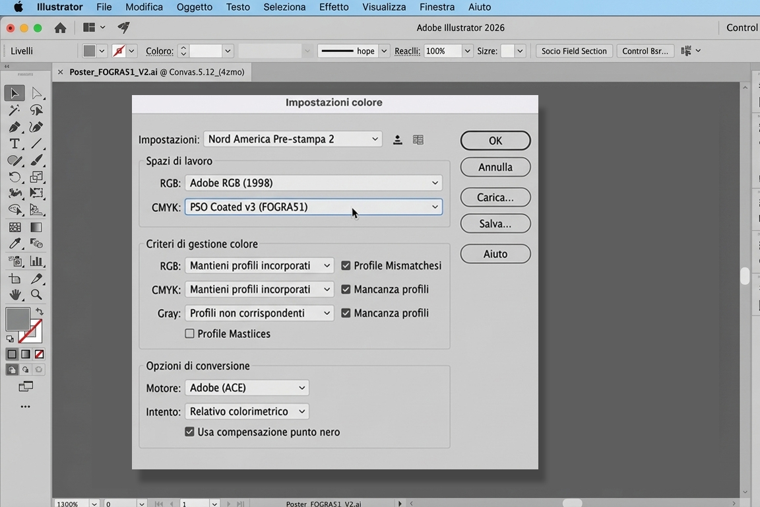Click the settings table icon beside Impostazioni
Image resolution: width=760 pixels, height=507 pixels.
point(418,140)
